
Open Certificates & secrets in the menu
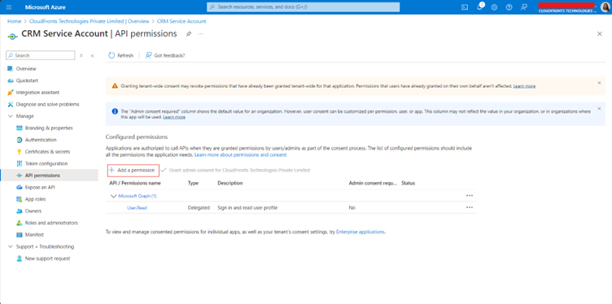pyautogui.click(x=47, y=152)
